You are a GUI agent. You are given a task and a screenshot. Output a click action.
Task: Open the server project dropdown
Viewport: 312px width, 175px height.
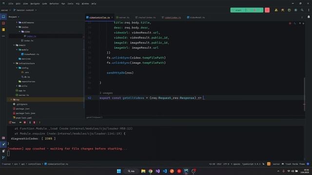pyautogui.click(x=6, y=10)
